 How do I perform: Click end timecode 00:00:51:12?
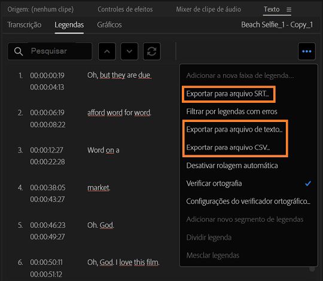[46, 274]
